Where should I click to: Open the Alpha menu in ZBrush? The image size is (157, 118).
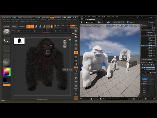[4, 20]
